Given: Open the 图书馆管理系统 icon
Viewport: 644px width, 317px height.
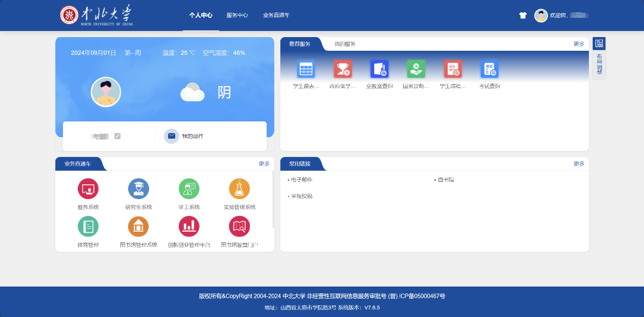Looking at the screenshot, I should click(138, 227).
